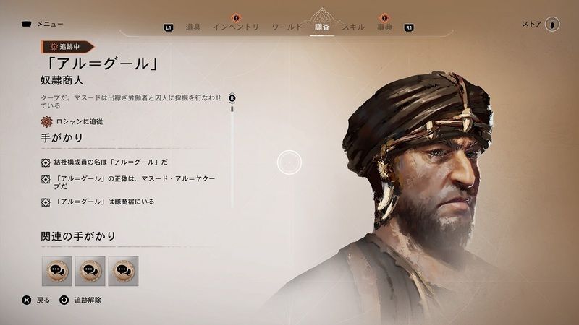579x325 pixels.
Task: Open the ワールド tab
Action: tap(287, 27)
